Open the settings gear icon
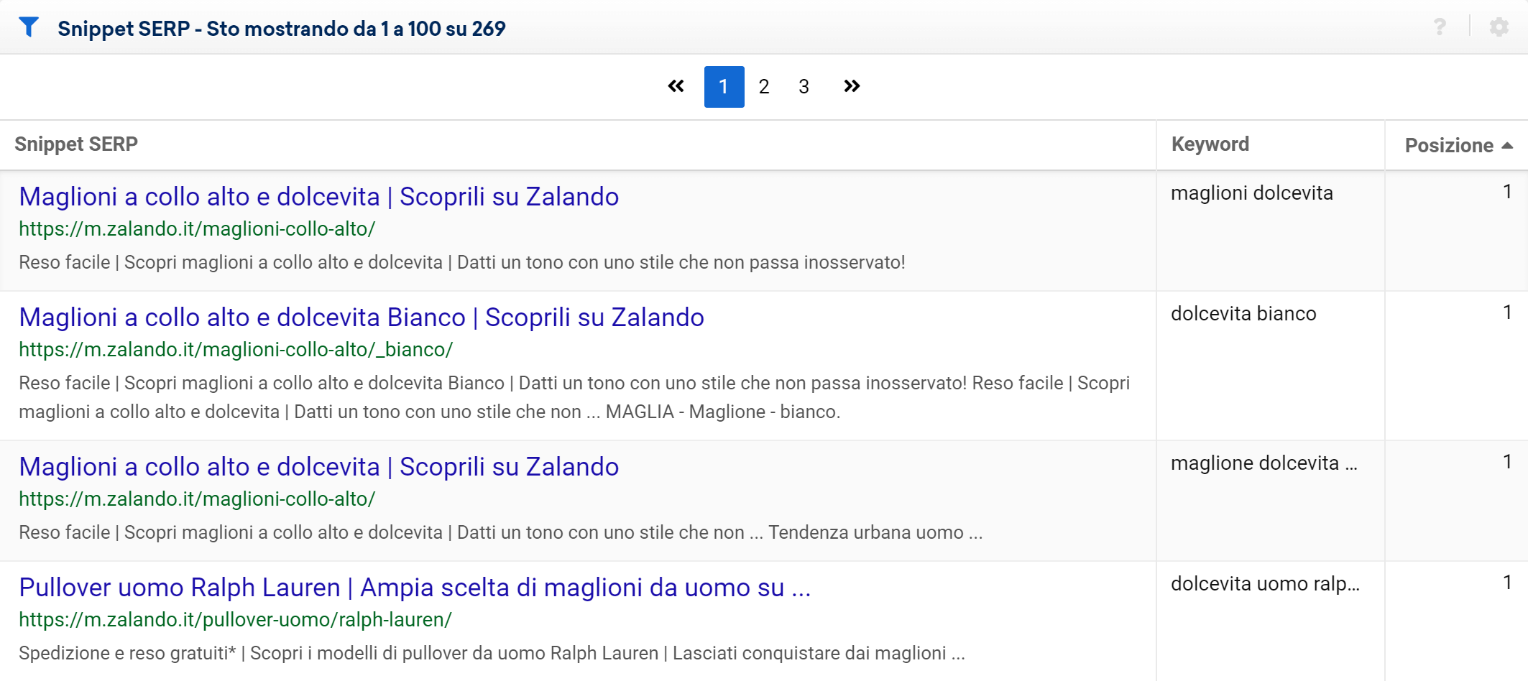The height and width of the screenshot is (681, 1528). (1499, 27)
